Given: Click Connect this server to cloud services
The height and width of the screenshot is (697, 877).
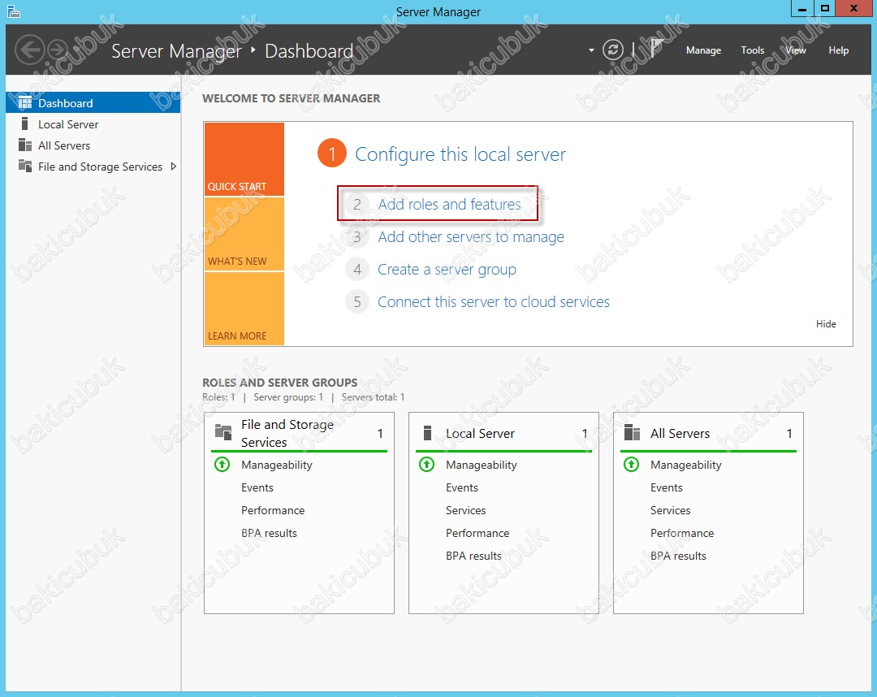Looking at the screenshot, I should (494, 302).
